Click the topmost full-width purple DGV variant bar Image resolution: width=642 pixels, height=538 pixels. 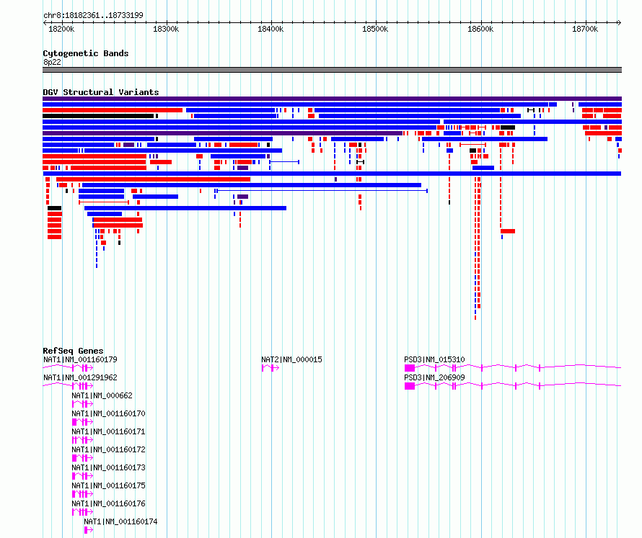332,99
